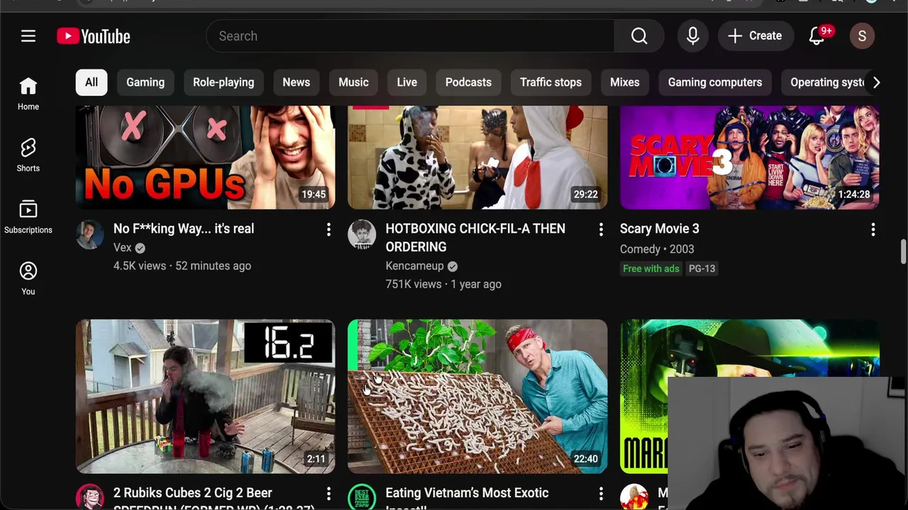Open Subscriptions in sidebar
Image resolution: width=908 pixels, height=510 pixels.
[x=28, y=217]
